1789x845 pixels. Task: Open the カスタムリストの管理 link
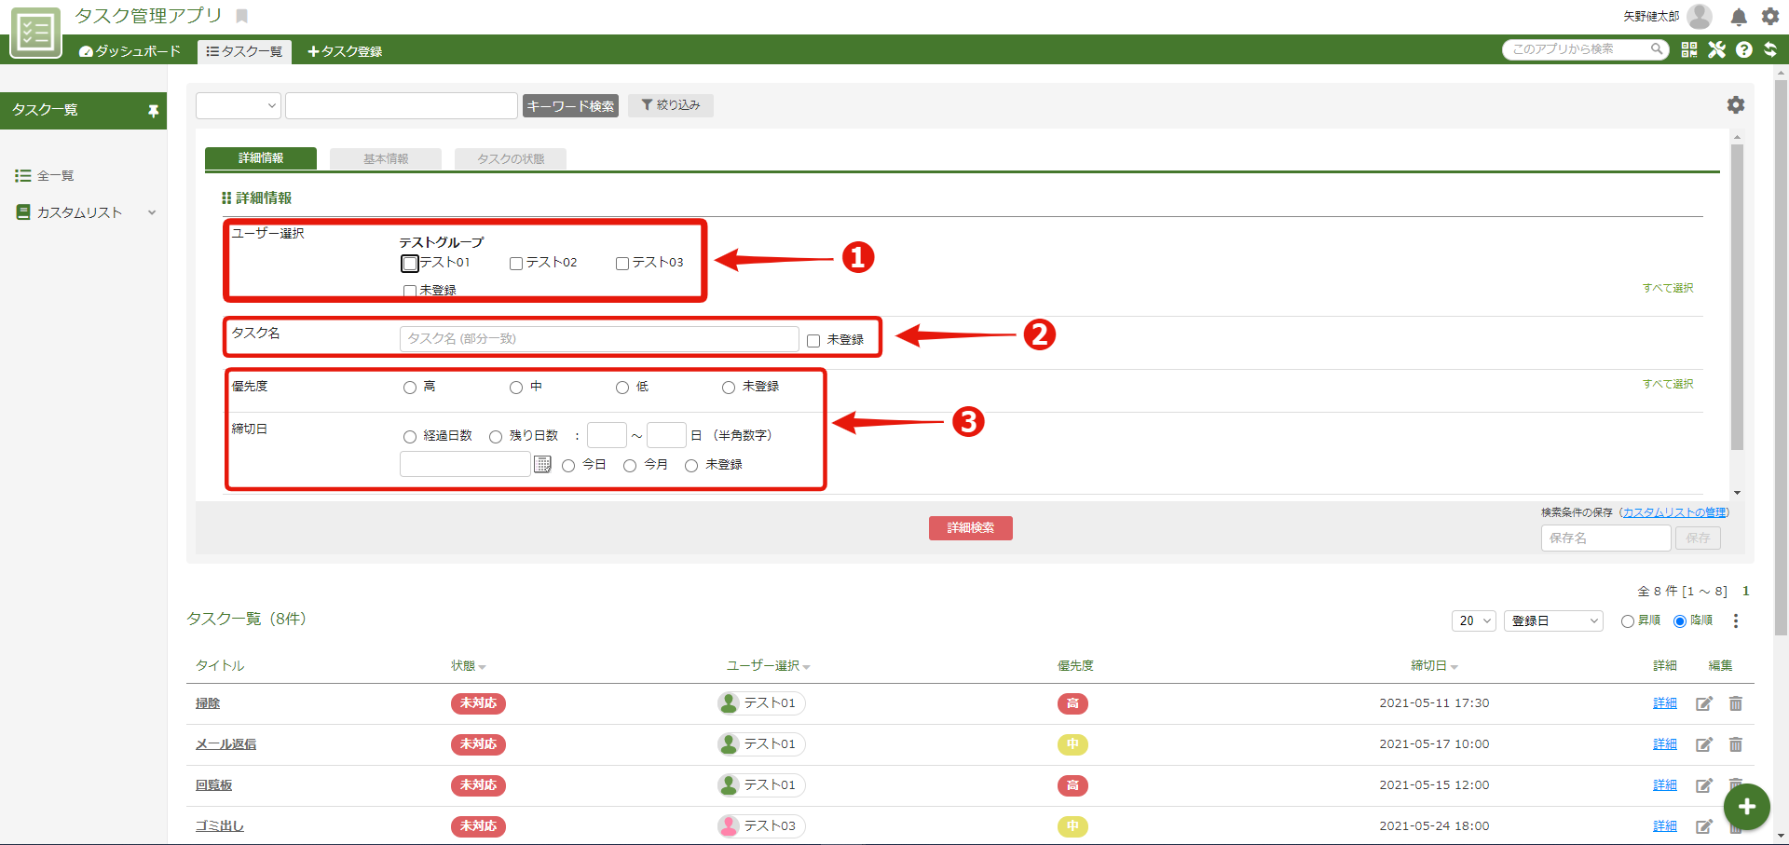[x=1674, y=511]
